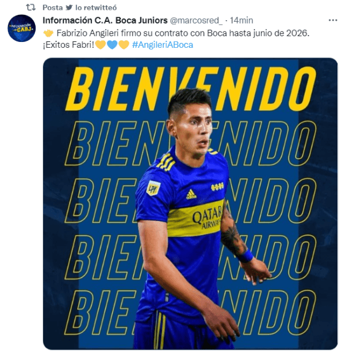345x353 pixels.
Task: Click the first yellow heart after Fabri!
Action: point(101,45)
